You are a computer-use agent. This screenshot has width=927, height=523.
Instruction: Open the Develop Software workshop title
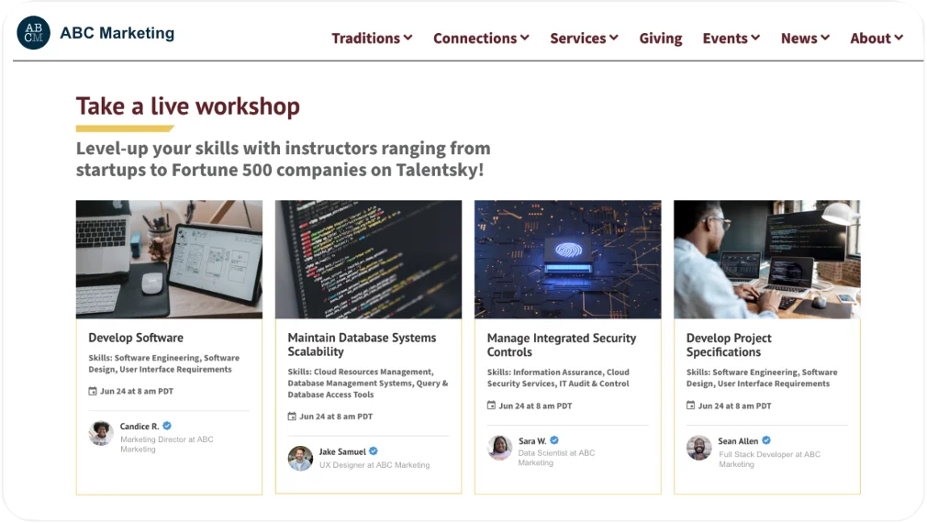coord(136,338)
